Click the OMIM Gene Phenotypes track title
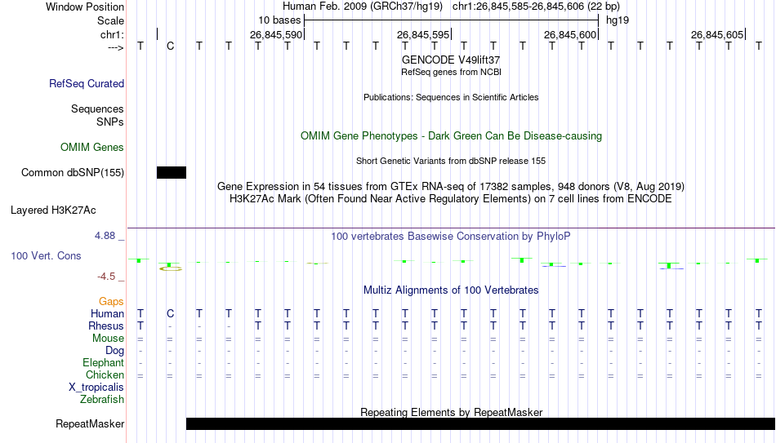 451,136
